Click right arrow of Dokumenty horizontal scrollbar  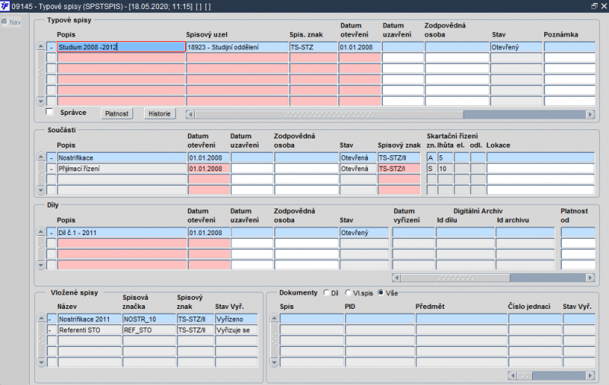pos(591,376)
